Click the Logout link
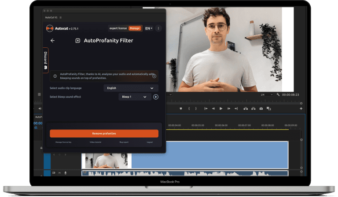This screenshot has width=338, height=197. [x=150, y=142]
